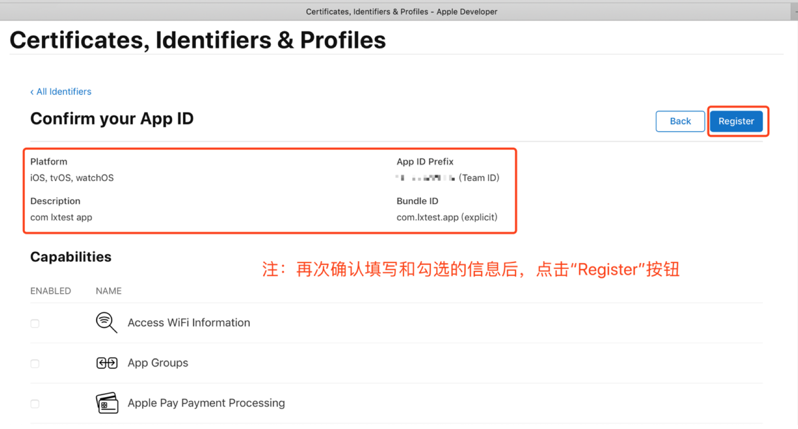Click the window title bar text
The width and height of the screenshot is (798, 429).
(x=401, y=11)
